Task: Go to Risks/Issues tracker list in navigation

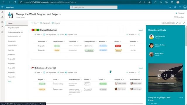Action: click(x=15, y=32)
